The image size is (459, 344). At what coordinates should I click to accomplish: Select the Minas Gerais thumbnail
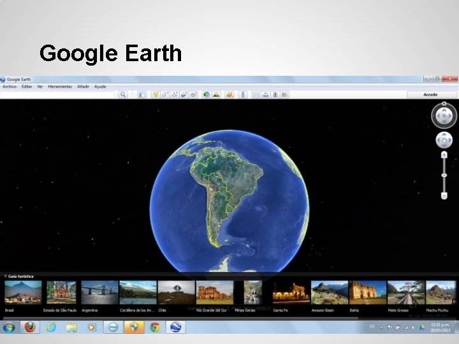tap(253, 292)
